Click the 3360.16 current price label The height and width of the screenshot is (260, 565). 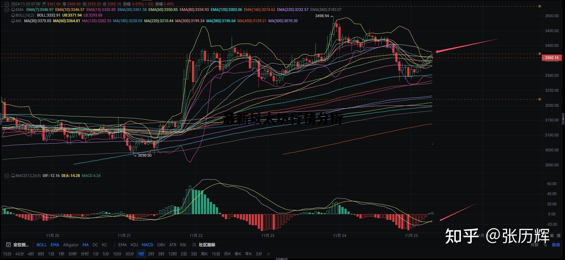point(552,58)
